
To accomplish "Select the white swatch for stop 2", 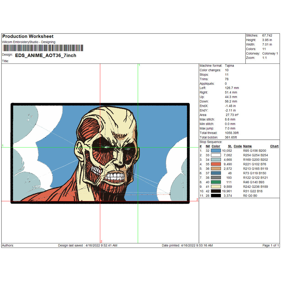I will [216, 155].
